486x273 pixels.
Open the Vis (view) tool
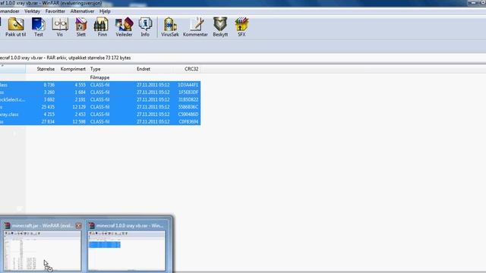[59, 27]
